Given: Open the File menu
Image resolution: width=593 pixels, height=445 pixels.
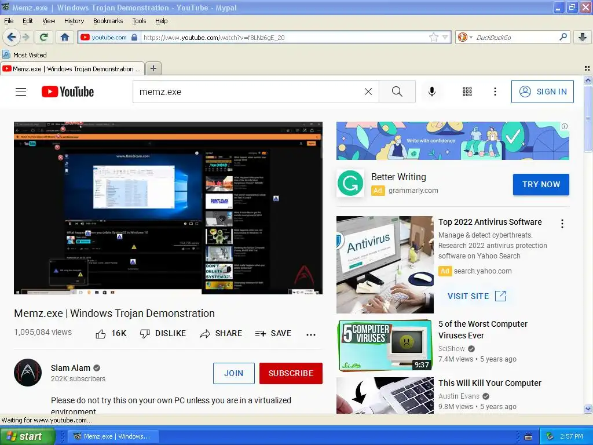Looking at the screenshot, I should coord(9,21).
